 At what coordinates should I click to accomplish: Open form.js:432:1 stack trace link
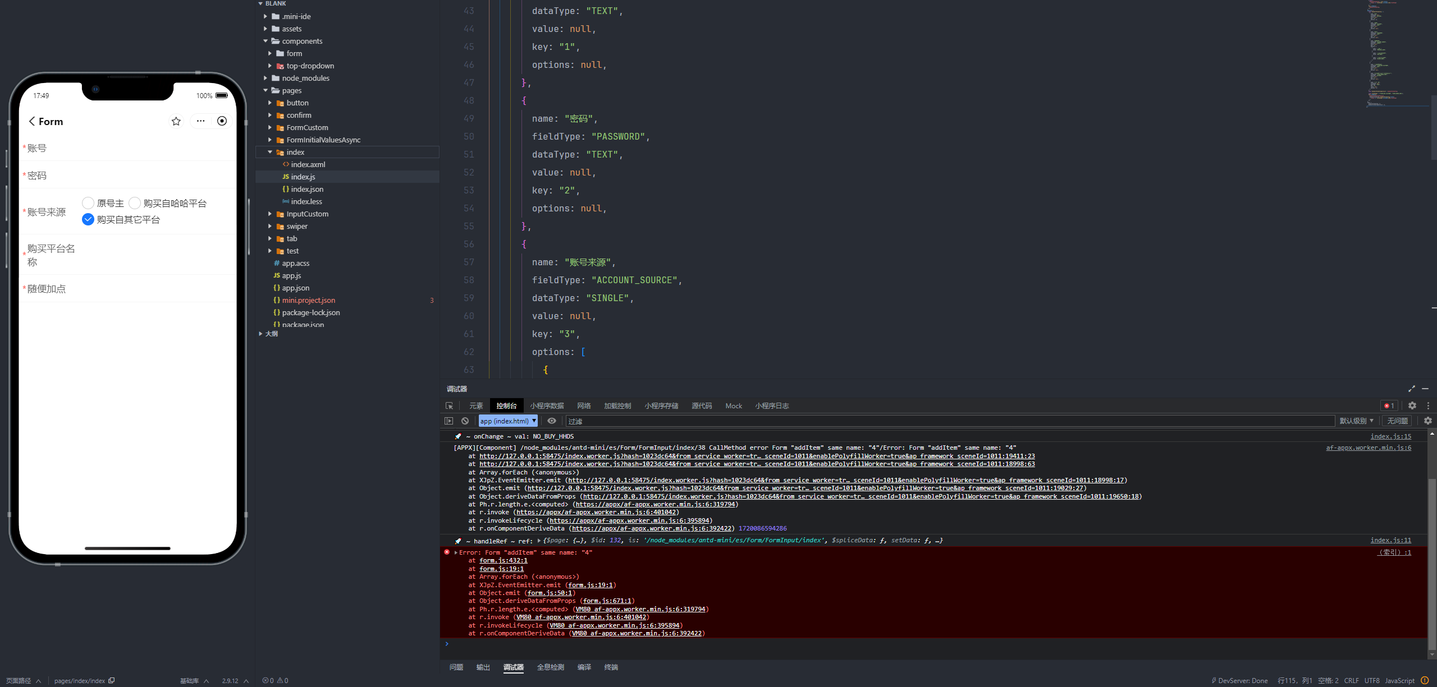click(503, 560)
